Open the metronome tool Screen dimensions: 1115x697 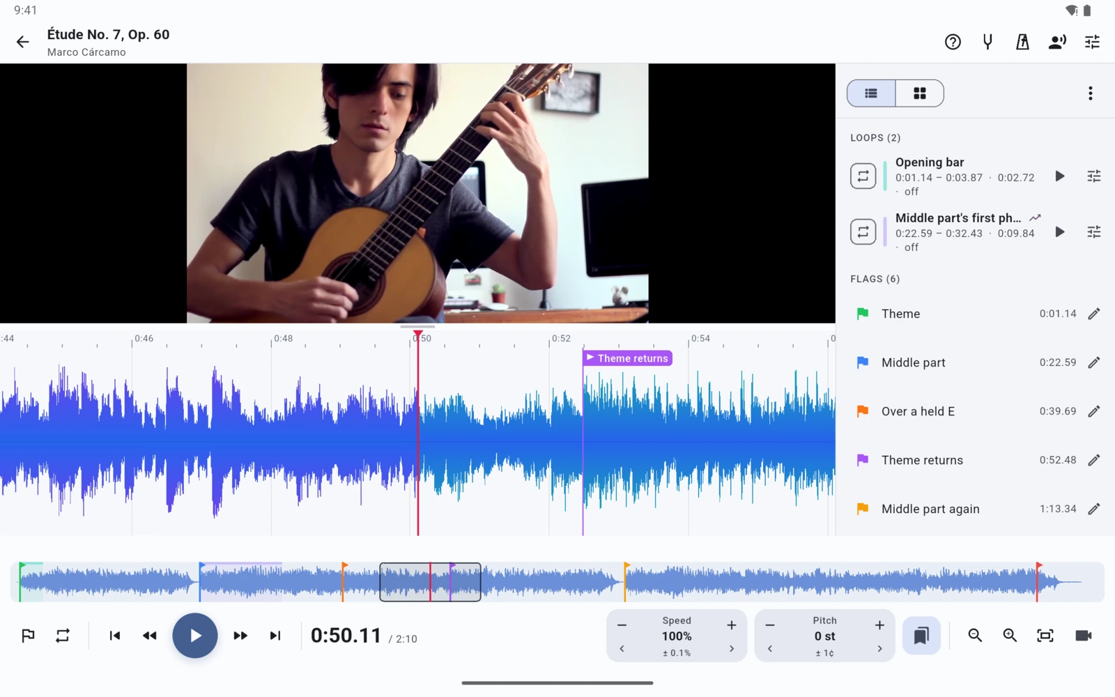coord(1022,43)
